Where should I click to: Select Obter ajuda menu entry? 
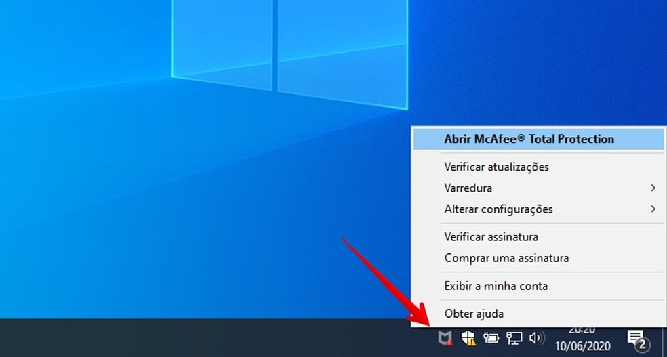pyautogui.click(x=538, y=314)
